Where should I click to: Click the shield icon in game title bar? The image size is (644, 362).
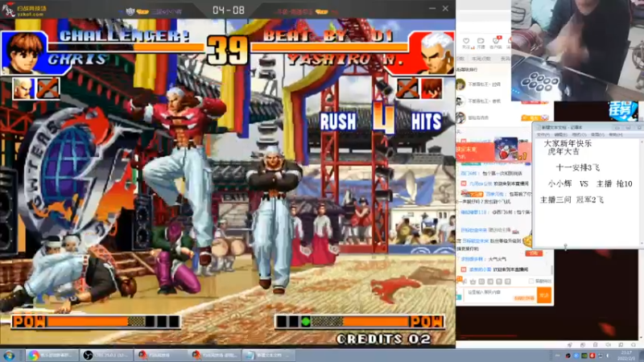point(130,11)
